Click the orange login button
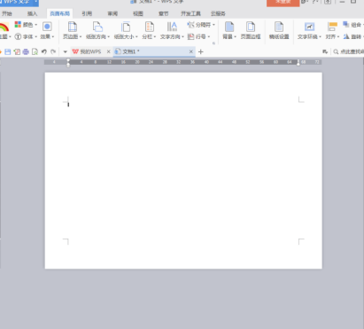The height and width of the screenshot is (329, 364). point(283,3)
